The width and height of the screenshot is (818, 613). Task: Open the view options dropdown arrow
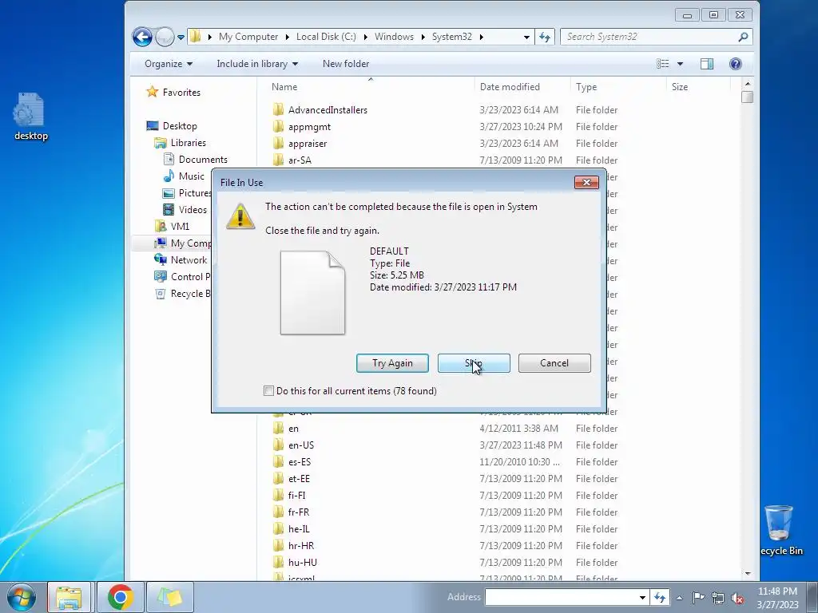pyautogui.click(x=680, y=64)
